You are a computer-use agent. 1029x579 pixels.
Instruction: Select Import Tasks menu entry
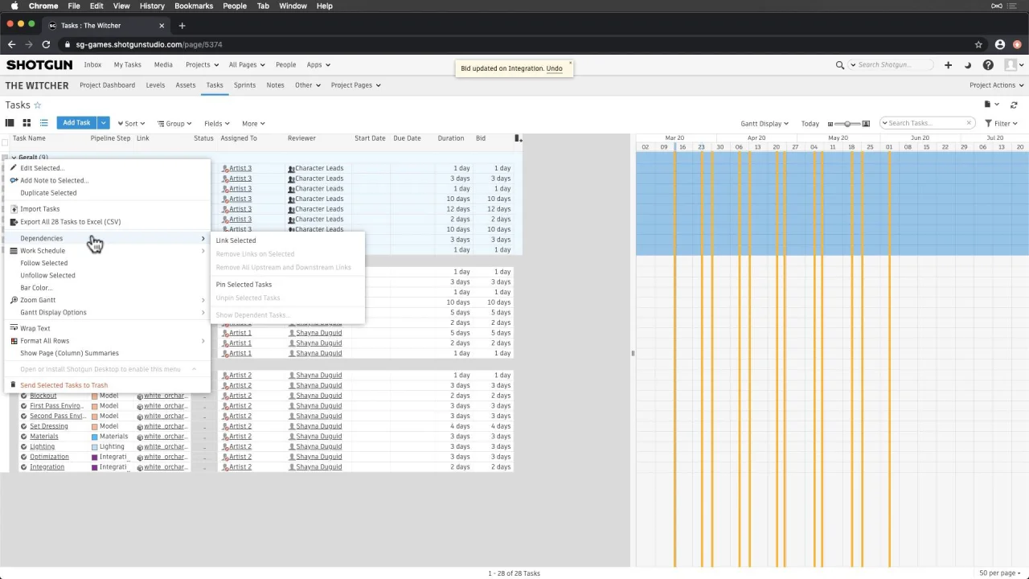coord(39,209)
